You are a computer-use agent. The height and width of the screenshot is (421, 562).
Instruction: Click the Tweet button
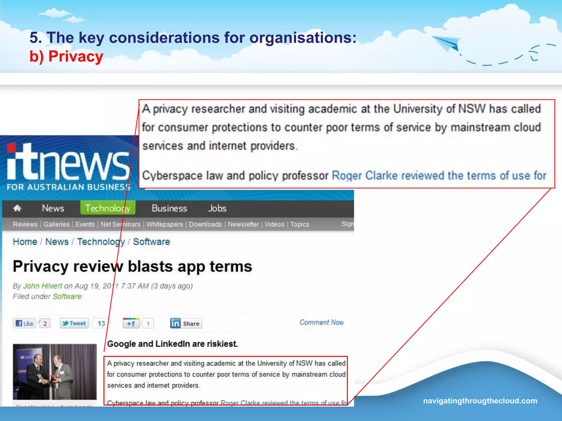tap(74, 323)
